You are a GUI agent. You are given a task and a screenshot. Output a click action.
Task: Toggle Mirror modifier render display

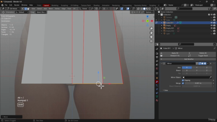(x=205, y=63)
